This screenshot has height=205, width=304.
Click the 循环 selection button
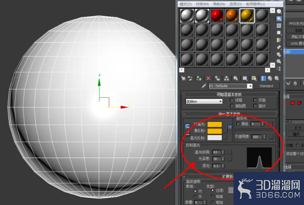click(295, 134)
